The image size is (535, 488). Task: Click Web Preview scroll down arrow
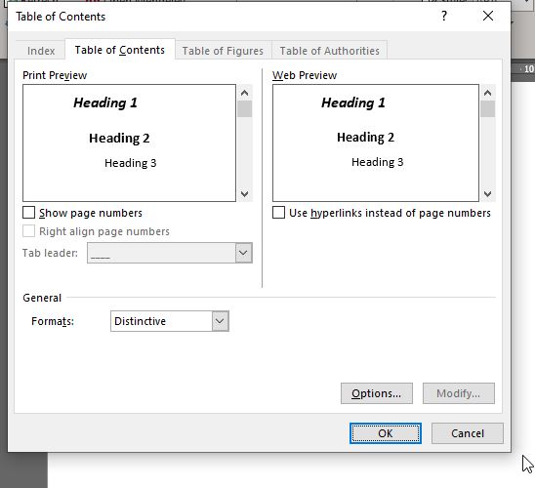487,193
